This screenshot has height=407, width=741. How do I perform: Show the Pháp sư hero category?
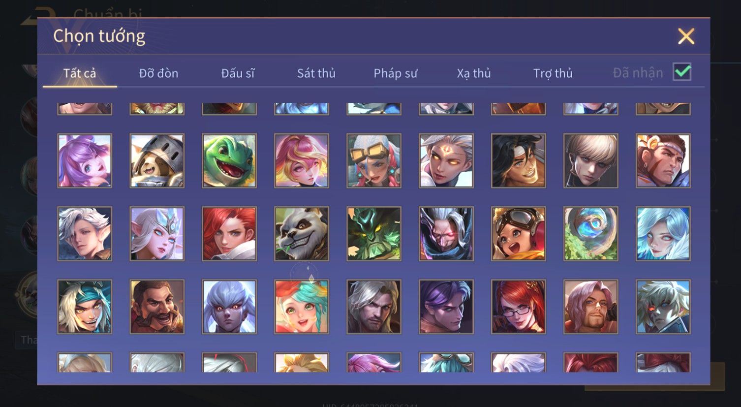(x=395, y=73)
